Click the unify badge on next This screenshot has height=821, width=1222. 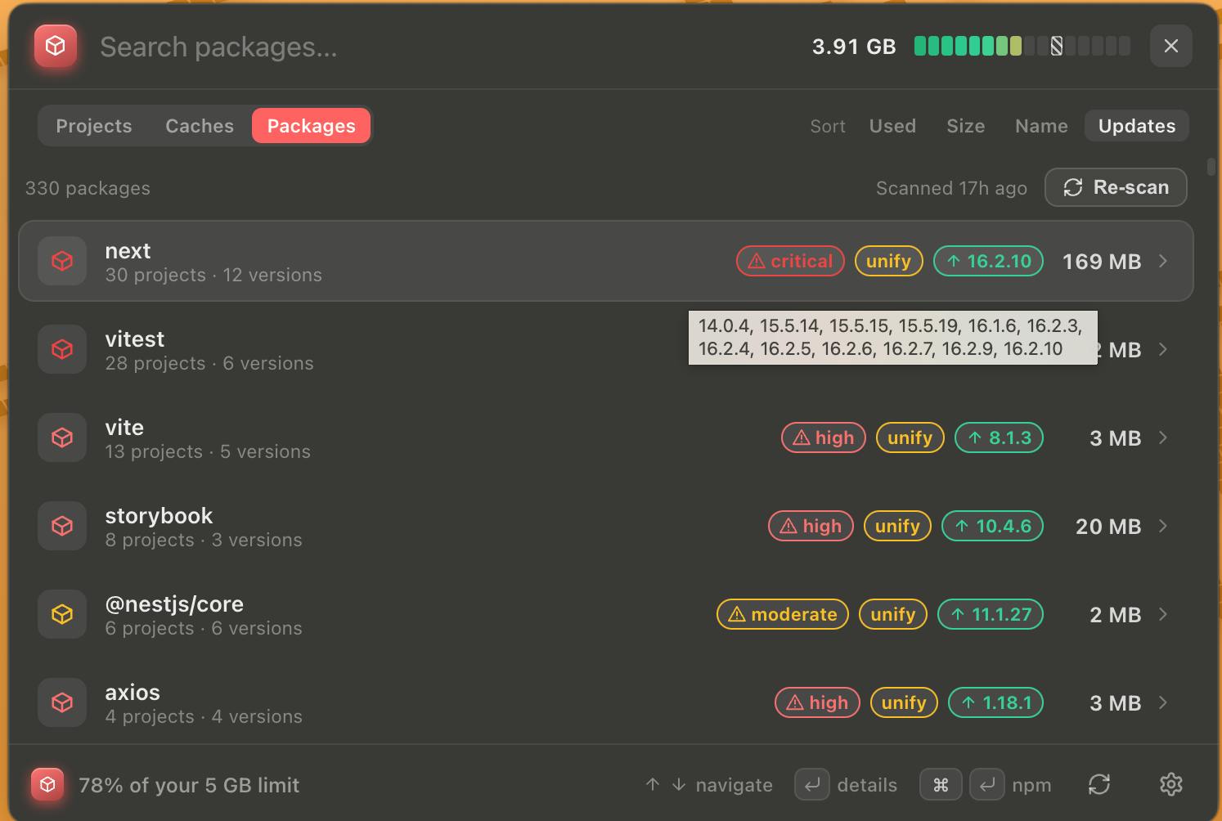[888, 261]
